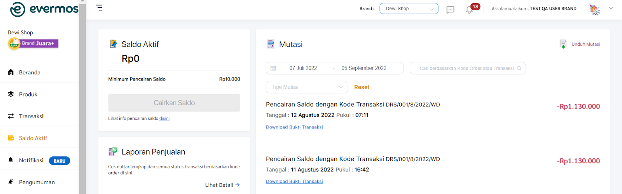Toggle the hamburger sidebar menu icon
The width and height of the screenshot is (622, 194).
point(100,8)
